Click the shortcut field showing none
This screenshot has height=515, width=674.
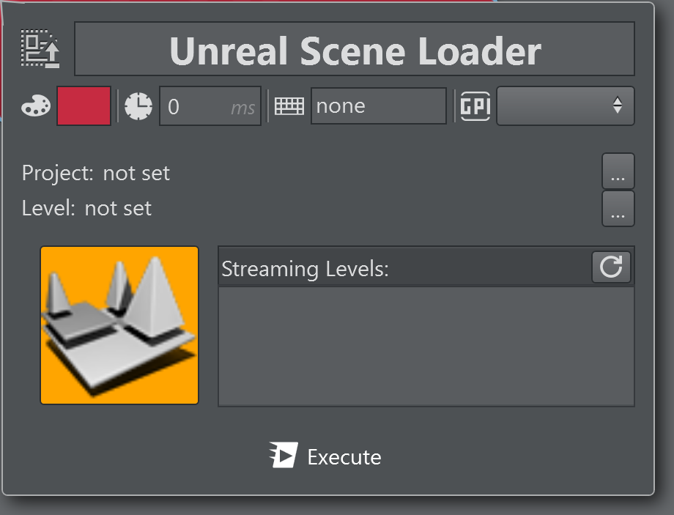[x=378, y=107]
